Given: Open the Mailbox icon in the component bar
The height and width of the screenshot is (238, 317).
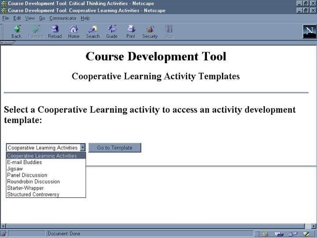Looking at the screenshot, I should (x=279, y=234).
